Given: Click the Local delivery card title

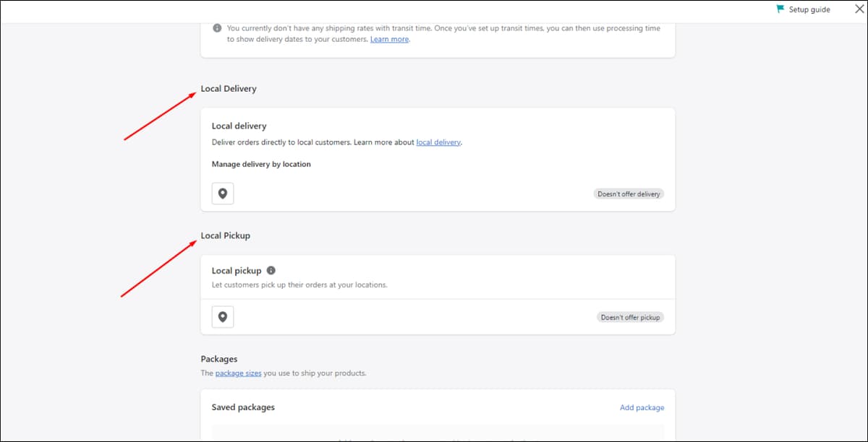Looking at the screenshot, I should coord(239,126).
